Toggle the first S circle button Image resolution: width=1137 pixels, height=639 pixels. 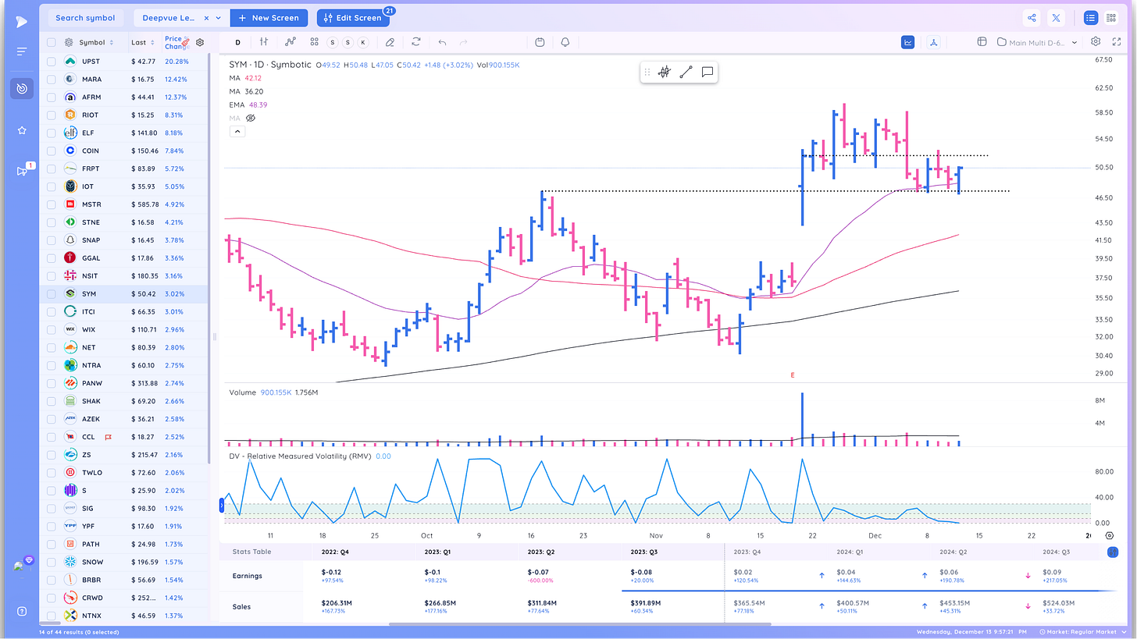pos(333,42)
